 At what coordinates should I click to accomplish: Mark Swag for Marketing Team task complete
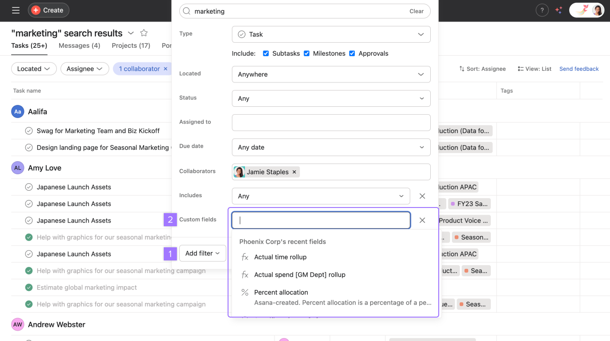click(29, 131)
